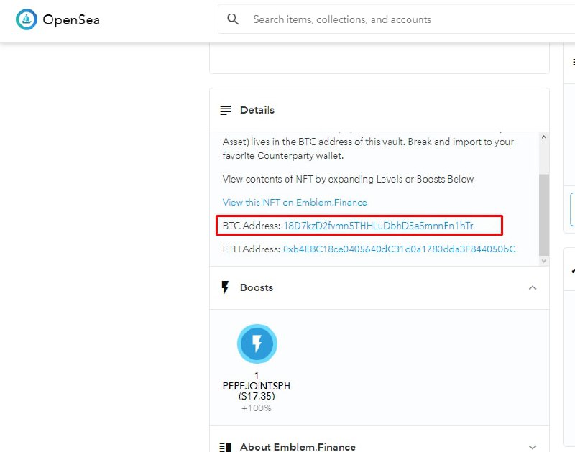Click the blue PEPEJOINTSPH boost badge
The height and width of the screenshot is (452, 575).
[x=257, y=344]
